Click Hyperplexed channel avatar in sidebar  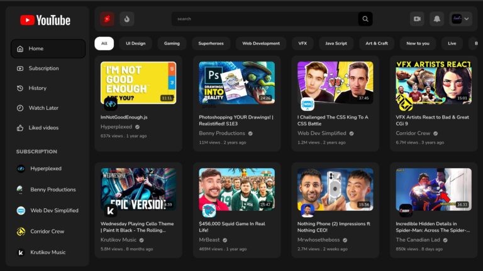coord(21,169)
